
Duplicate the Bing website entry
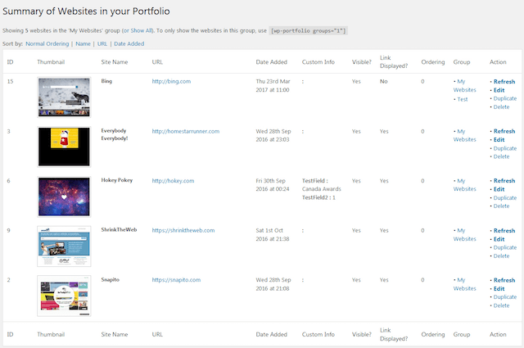[505, 98]
